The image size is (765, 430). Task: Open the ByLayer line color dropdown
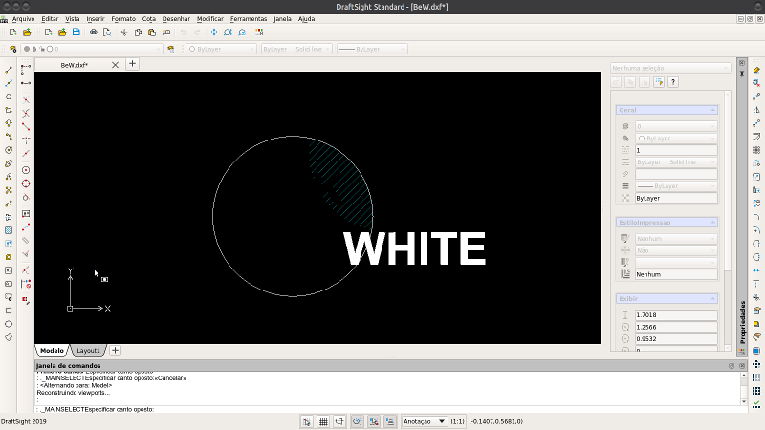(220, 48)
